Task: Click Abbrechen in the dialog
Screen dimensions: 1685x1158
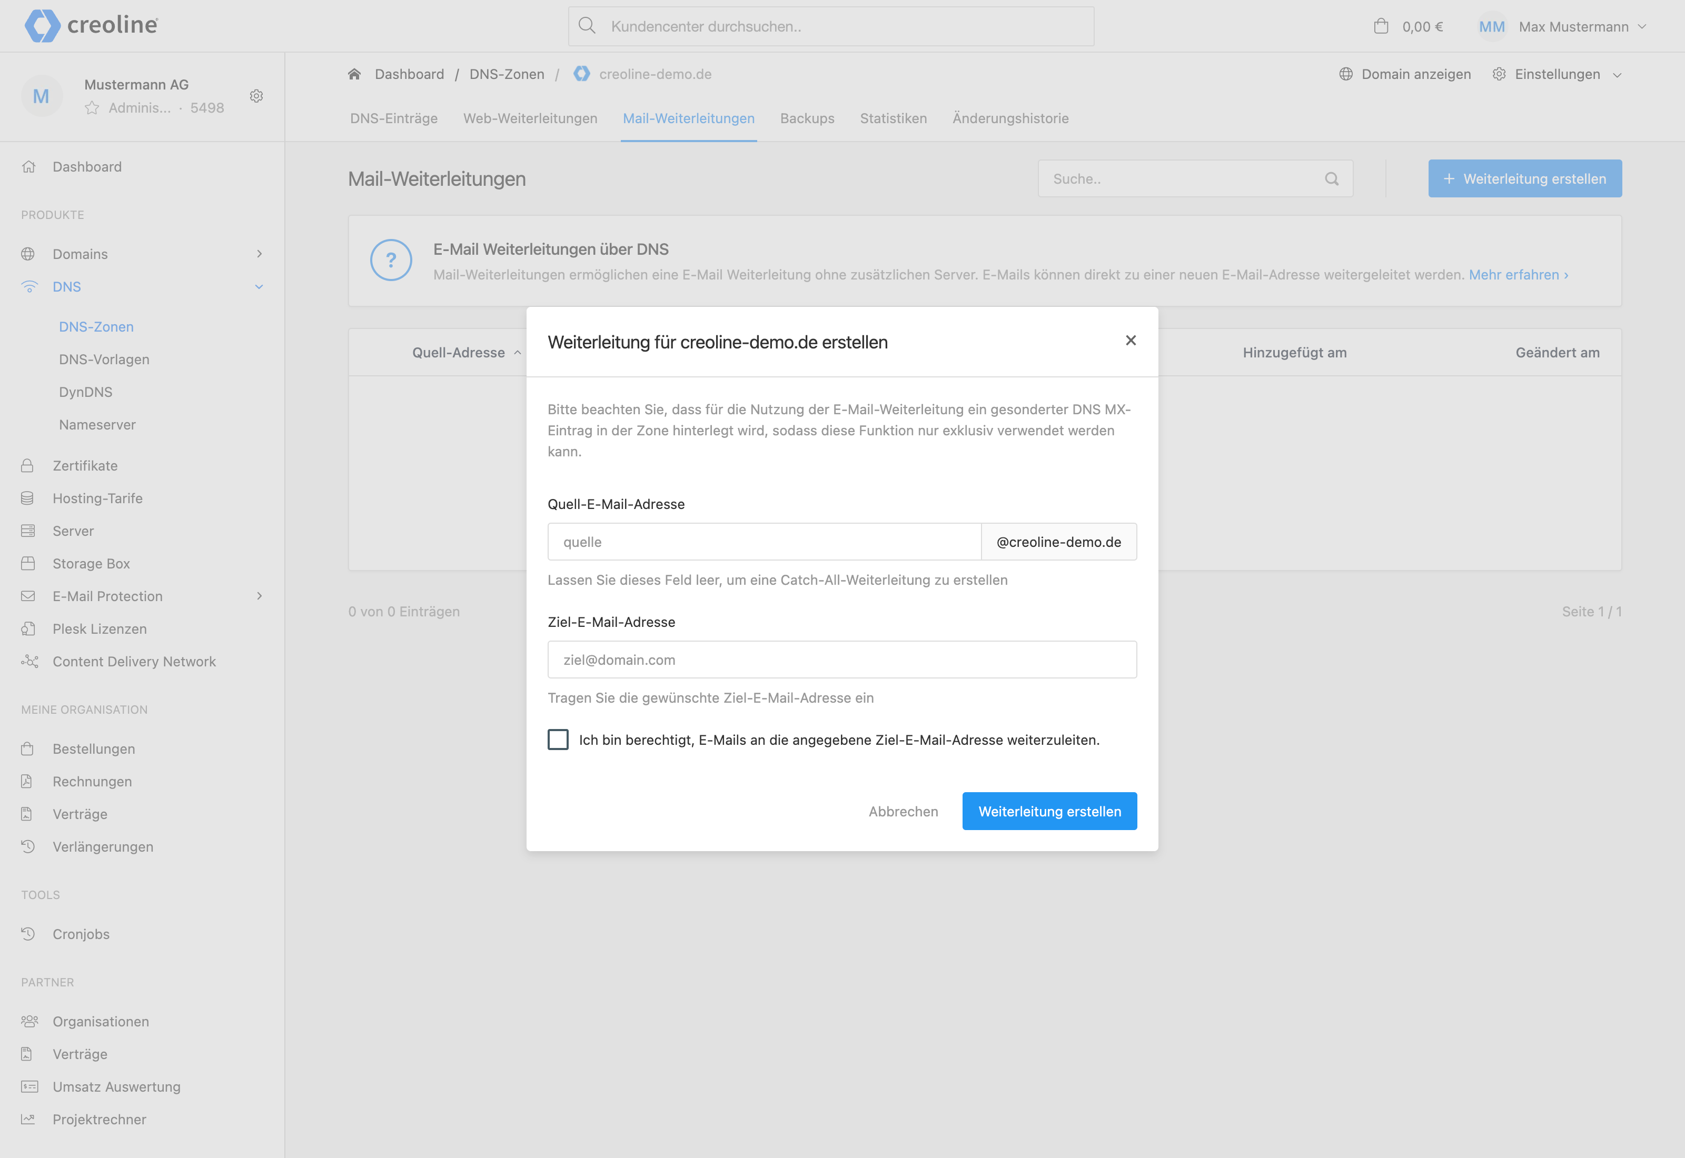Action: [x=904, y=811]
